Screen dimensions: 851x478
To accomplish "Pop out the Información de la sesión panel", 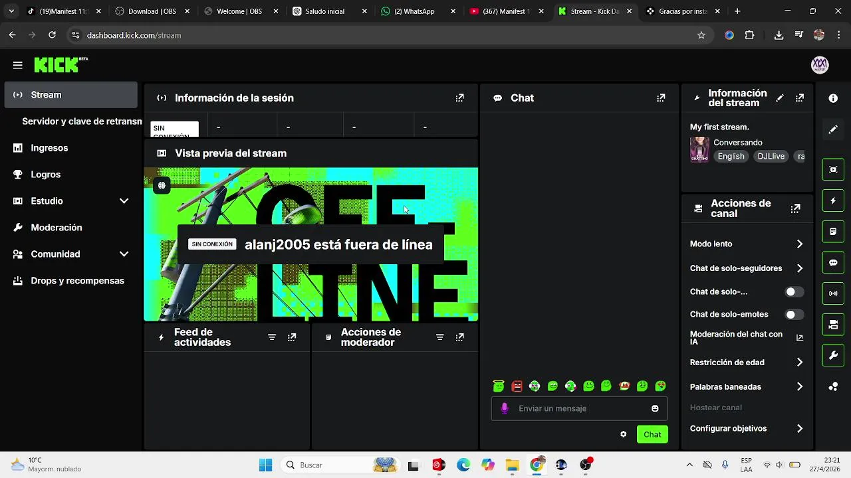I will tap(459, 98).
